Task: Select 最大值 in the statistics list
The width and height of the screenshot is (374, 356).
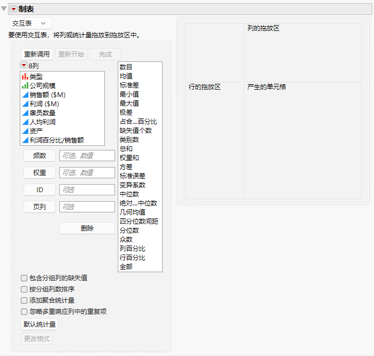Action: 140,104
